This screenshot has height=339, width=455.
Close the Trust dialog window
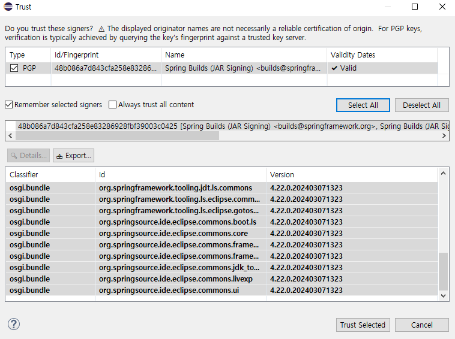(x=442, y=7)
